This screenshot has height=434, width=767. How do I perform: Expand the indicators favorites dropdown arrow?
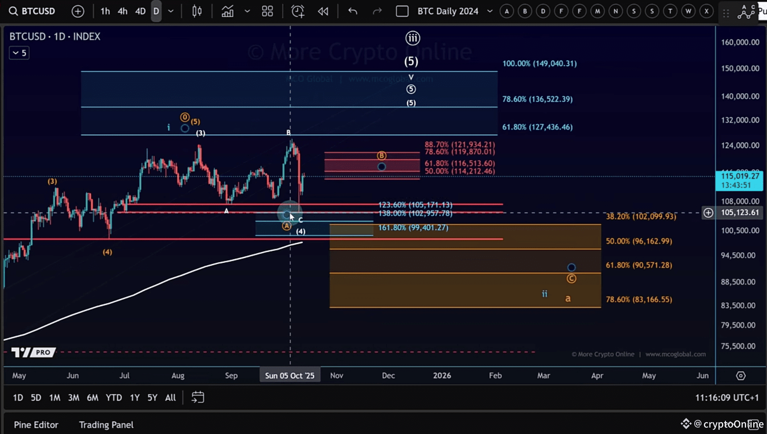[247, 11]
